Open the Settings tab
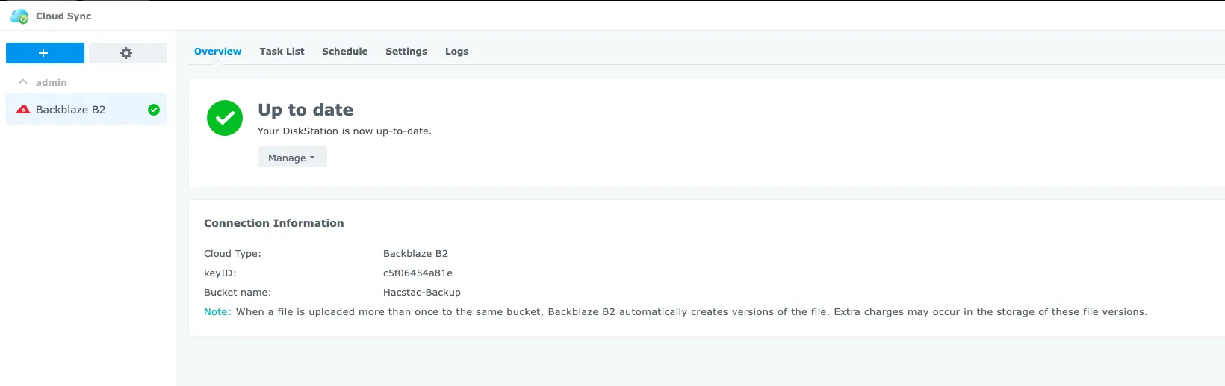The height and width of the screenshot is (386, 1225). pyautogui.click(x=406, y=52)
